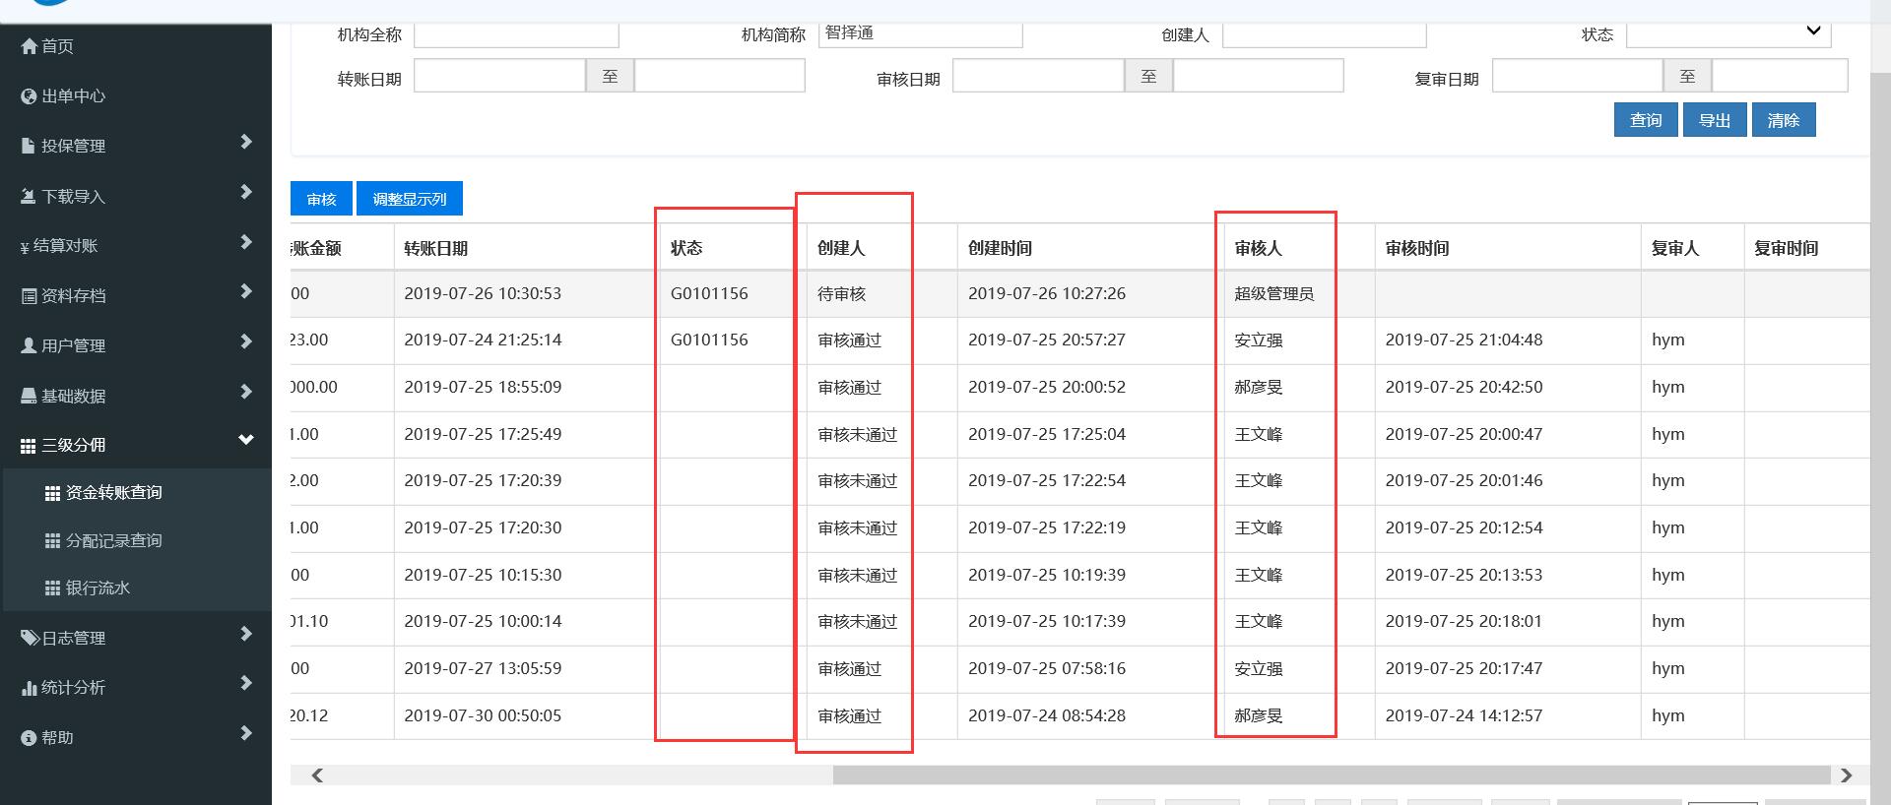The width and height of the screenshot is (1891, 805).
Task: Click the globe icon beside 出单中心
Action: [x=29, y=96]
